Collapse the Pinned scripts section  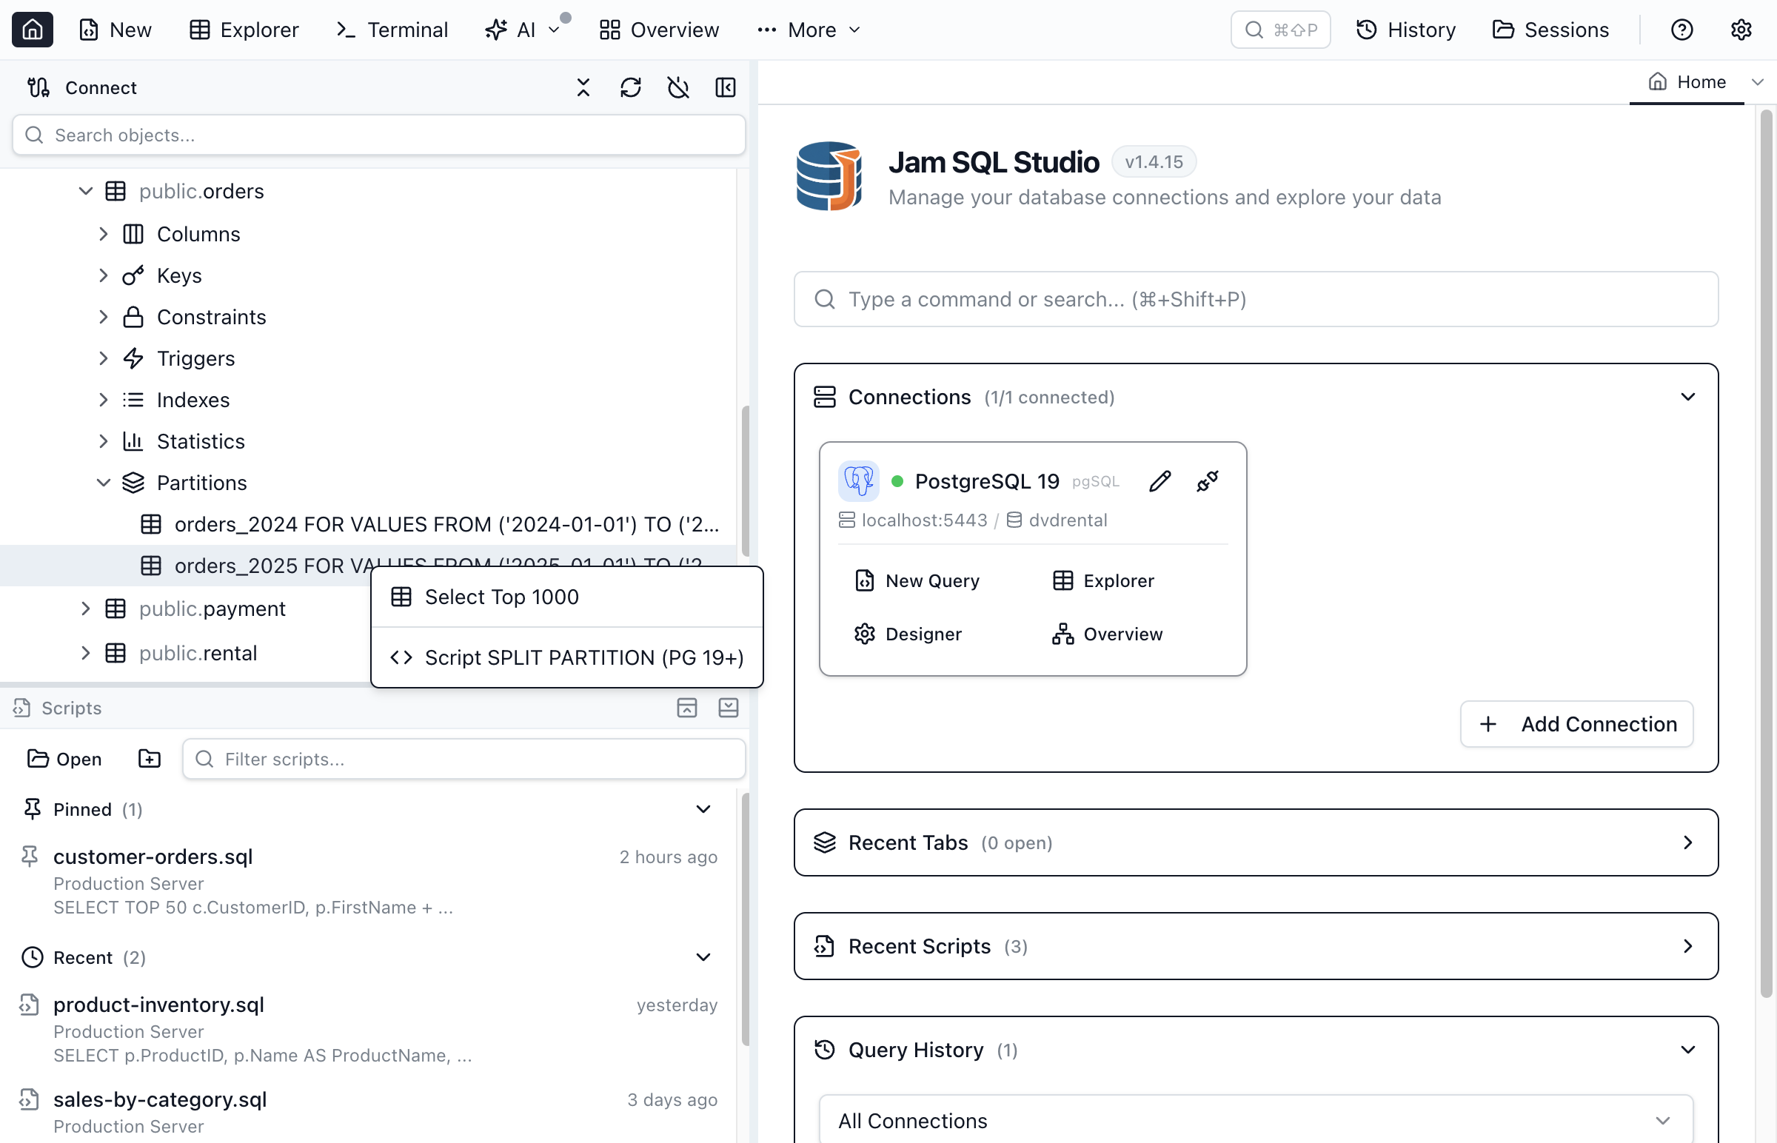[703, 809]
